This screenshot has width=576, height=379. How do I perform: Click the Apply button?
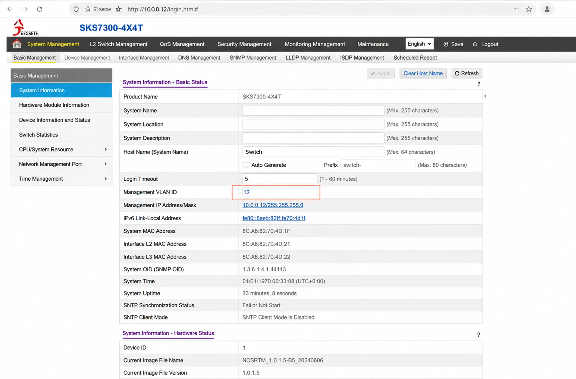click(x=381, y=73)
